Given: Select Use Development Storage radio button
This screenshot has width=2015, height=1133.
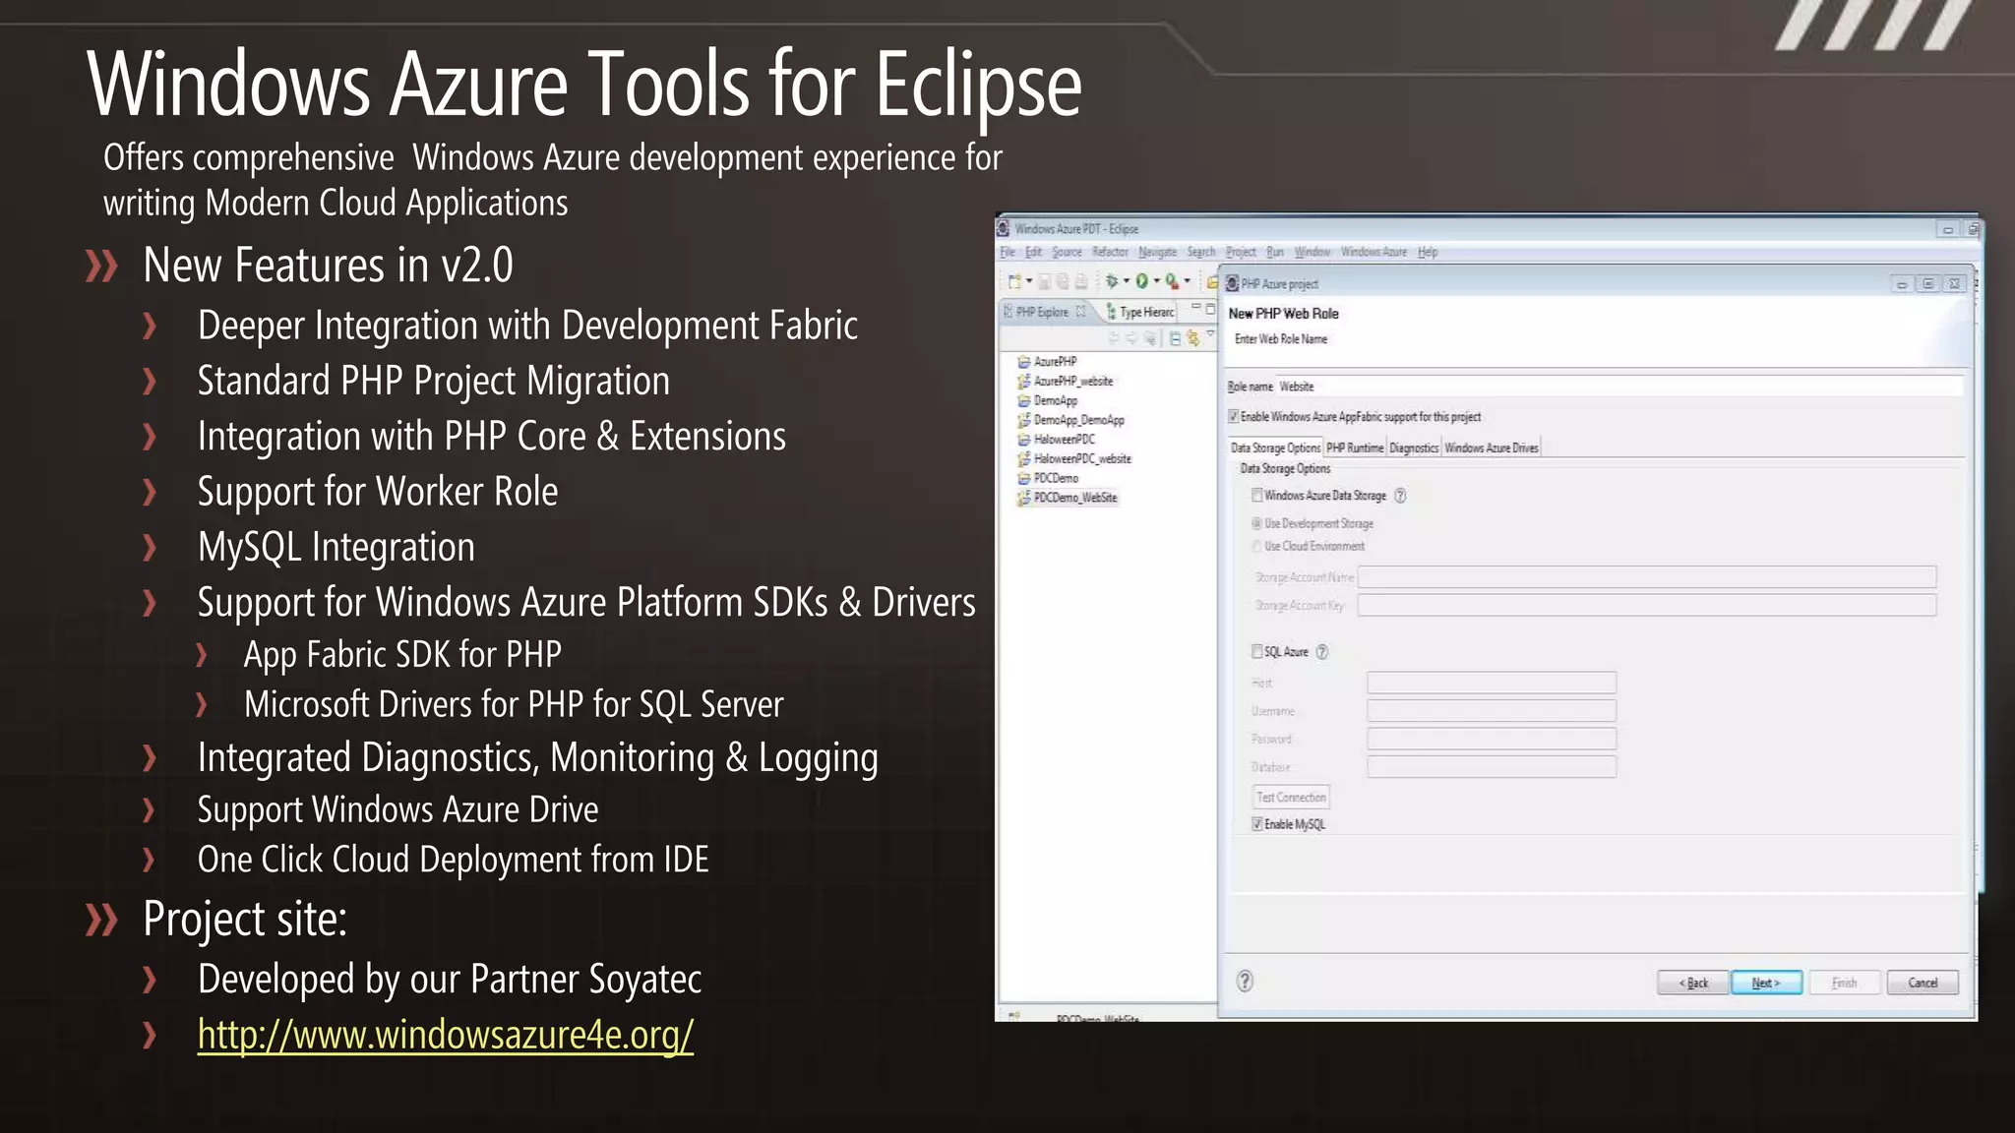Looking at the screenshot, I should (x=1256, y=523).
